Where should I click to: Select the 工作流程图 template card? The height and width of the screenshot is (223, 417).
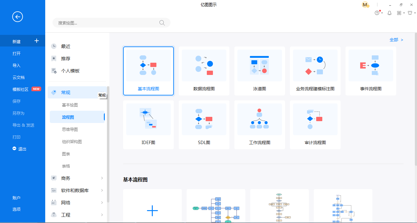(x=260, y=125)
